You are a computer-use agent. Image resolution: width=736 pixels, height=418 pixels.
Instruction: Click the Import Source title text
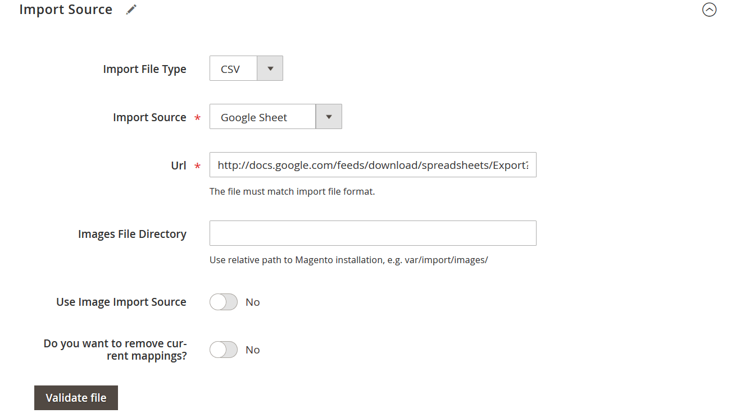[66, 9]
